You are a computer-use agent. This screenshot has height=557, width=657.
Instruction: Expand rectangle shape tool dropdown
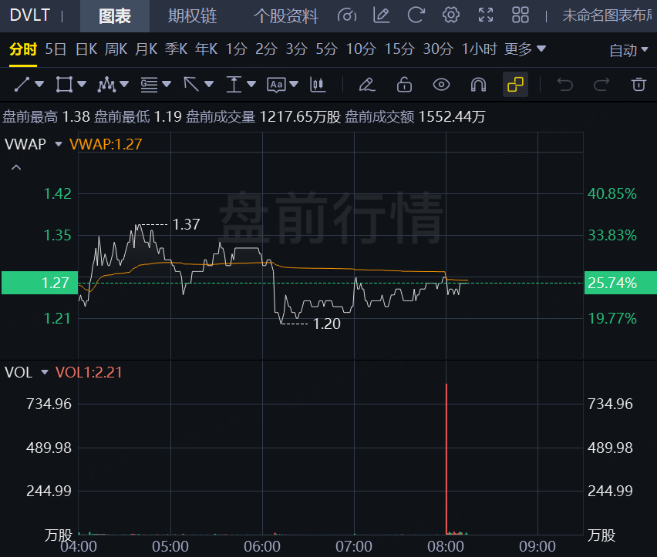click(x=82, y=85)
